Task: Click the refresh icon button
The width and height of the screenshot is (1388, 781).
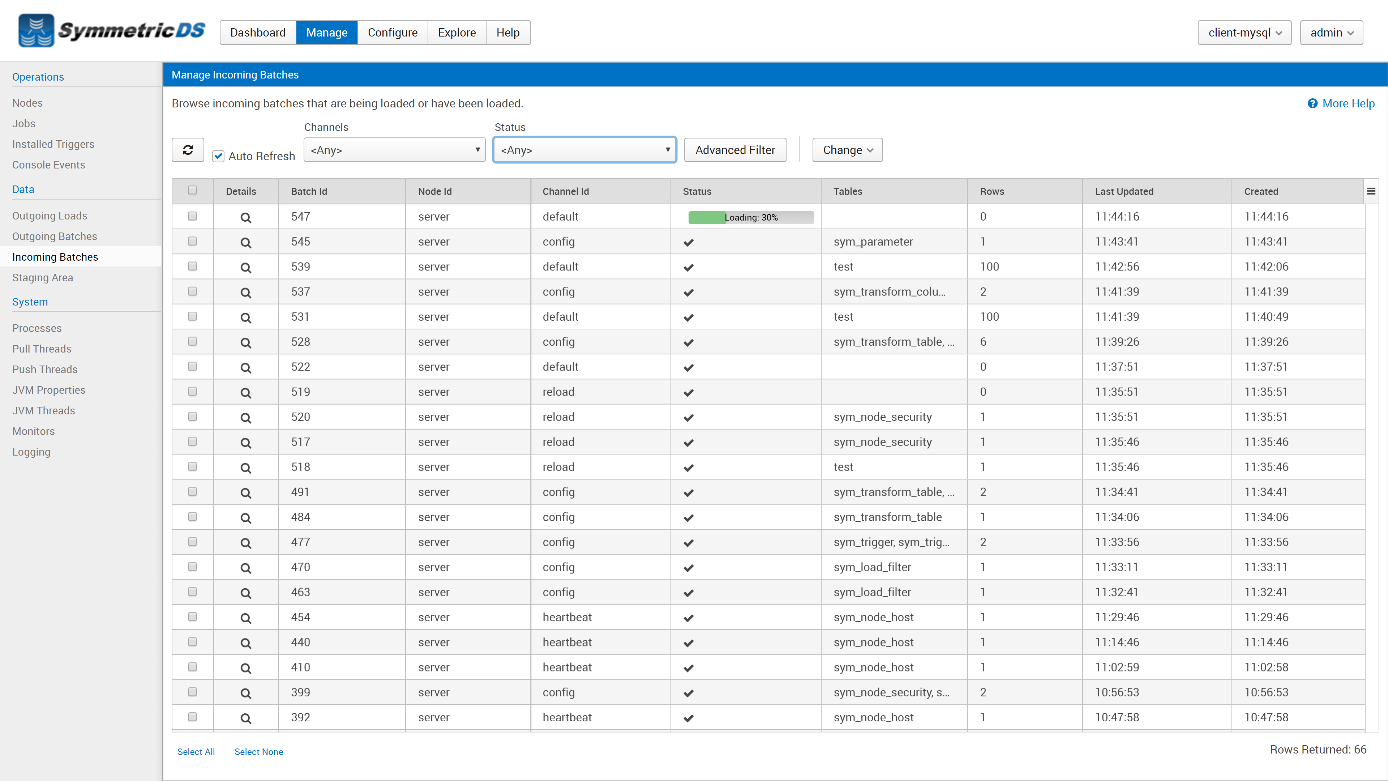Action: click(x=188, y=150)
